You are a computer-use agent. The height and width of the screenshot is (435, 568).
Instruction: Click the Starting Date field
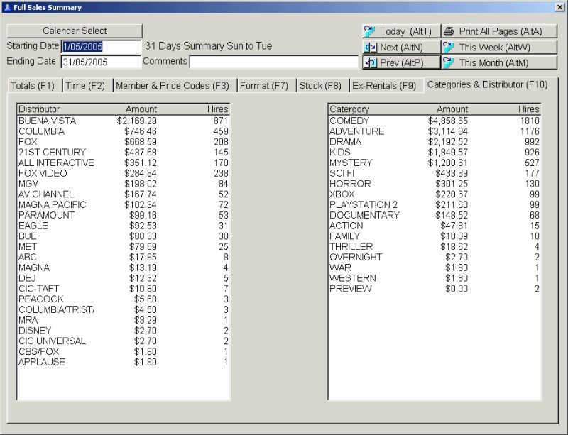click(101, 46)
